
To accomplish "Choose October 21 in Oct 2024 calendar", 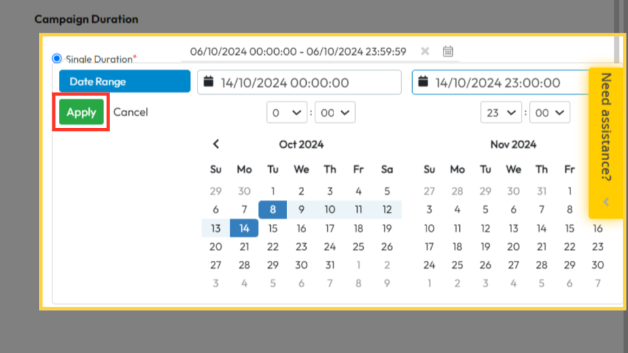I will 244,246.
